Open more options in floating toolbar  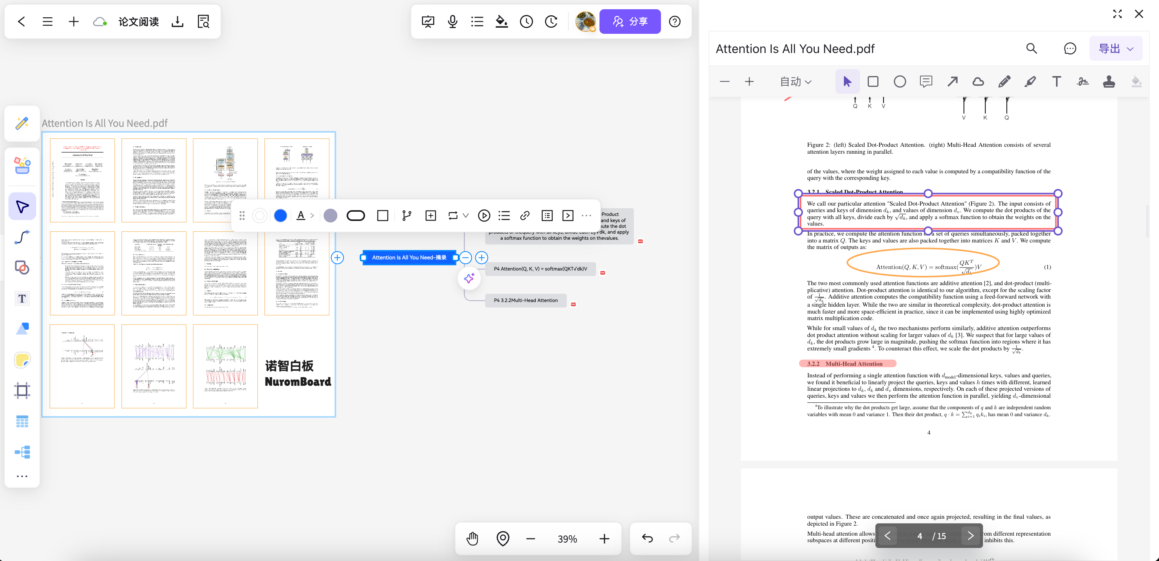click(586, 216)
